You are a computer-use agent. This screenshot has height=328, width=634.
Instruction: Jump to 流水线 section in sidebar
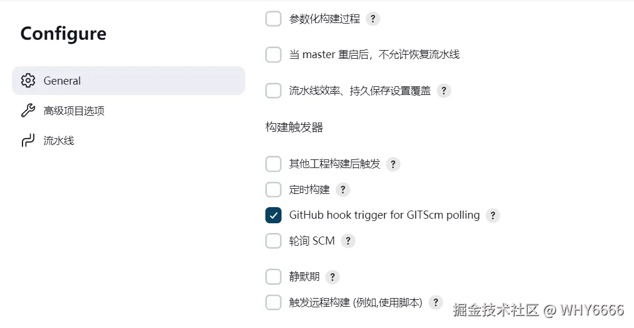point(59,140)
